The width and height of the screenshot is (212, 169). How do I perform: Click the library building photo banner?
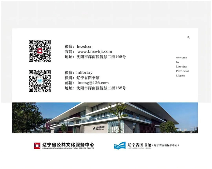pos(105,118)
